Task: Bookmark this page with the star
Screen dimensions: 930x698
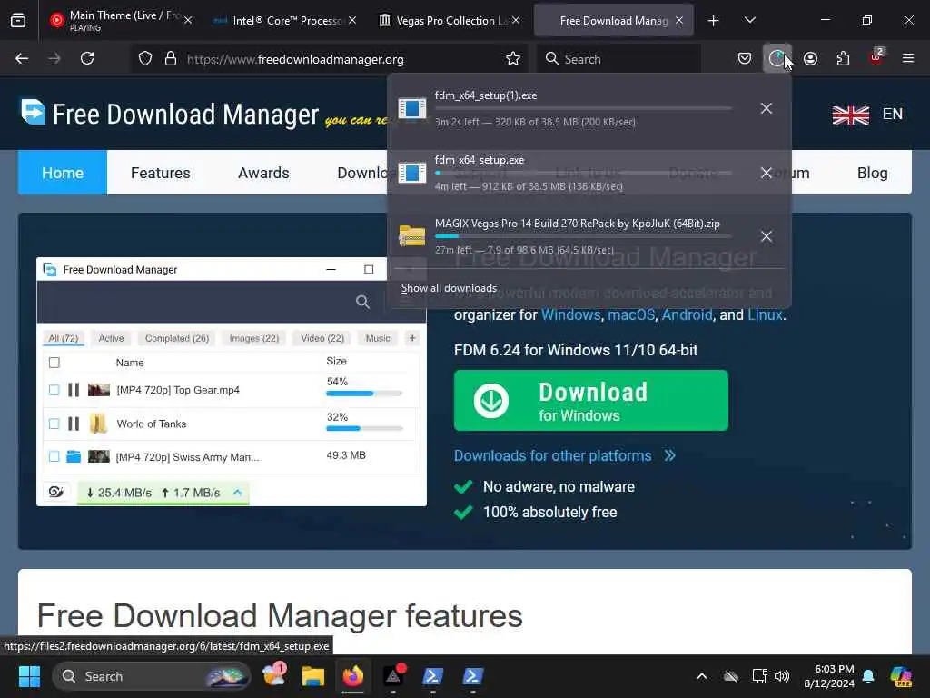Action: (513, 59)
